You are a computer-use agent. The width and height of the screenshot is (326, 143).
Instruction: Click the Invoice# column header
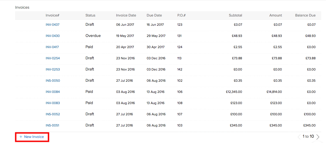pyautogui.click(x=53, y=15)
